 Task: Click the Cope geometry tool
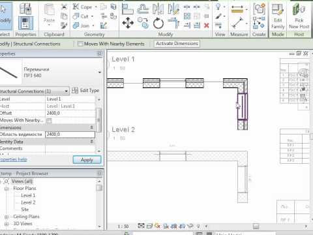coord(82,7)
